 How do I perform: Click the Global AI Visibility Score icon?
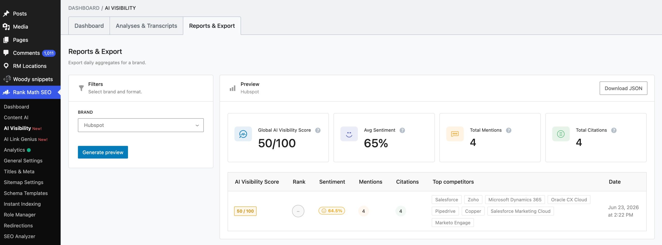pyautogui.click(x=243, y=134)
